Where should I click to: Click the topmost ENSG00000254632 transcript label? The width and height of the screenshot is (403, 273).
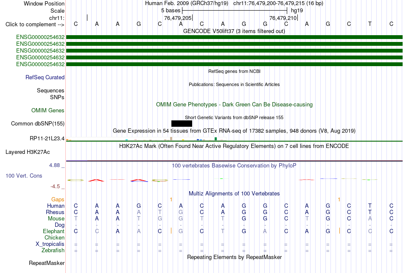[x=40, y=37]
